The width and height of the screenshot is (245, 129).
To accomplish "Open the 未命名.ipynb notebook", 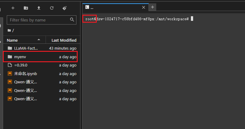I will (42, 74).
